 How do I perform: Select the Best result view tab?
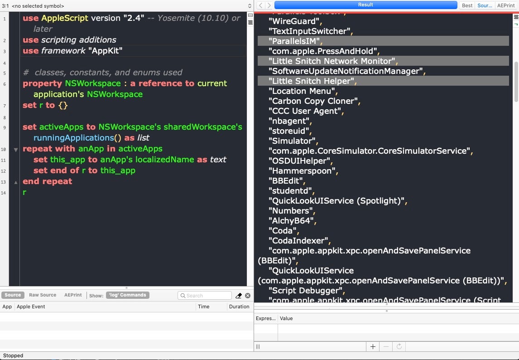click(x=467, y=5)
